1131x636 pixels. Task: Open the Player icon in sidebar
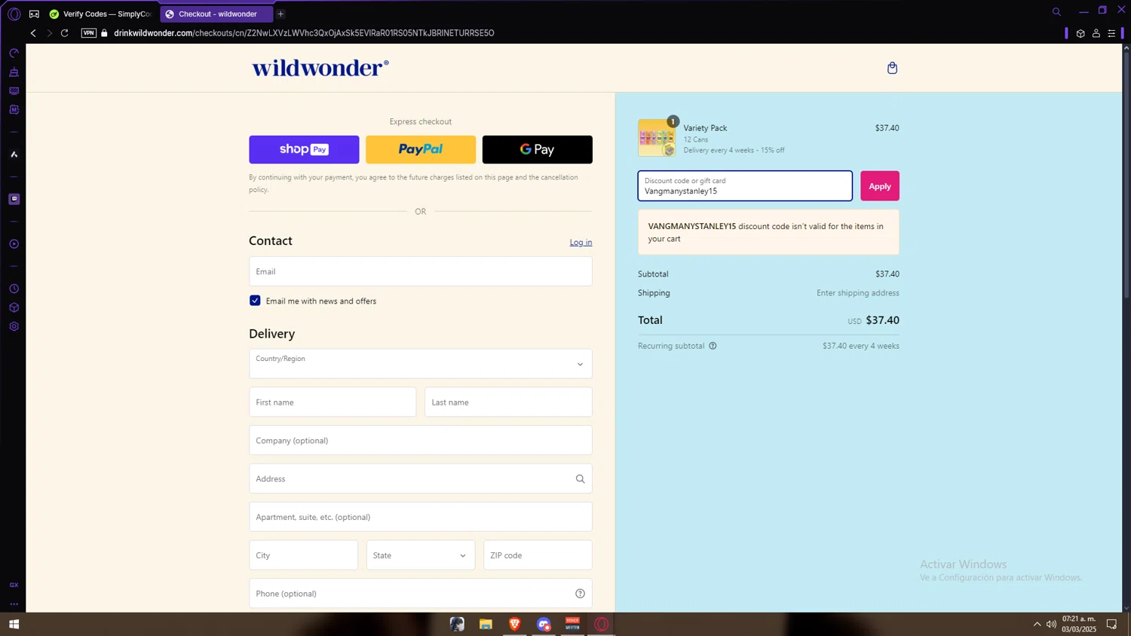pyautogui.click(x=14, y=244)
